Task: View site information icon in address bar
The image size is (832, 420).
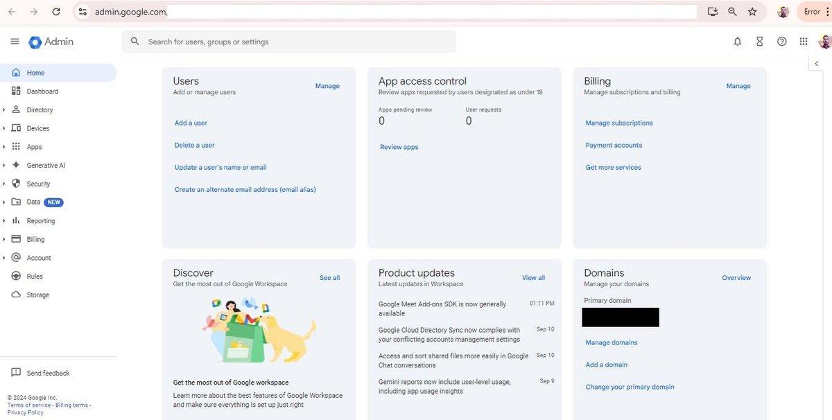Action: 83,12
